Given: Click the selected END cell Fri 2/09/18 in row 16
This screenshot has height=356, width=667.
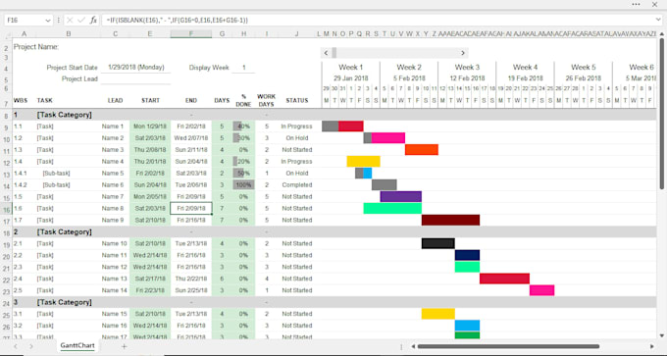Looking at the screenshot, I should pyautogui.click(x=191, y=209).
